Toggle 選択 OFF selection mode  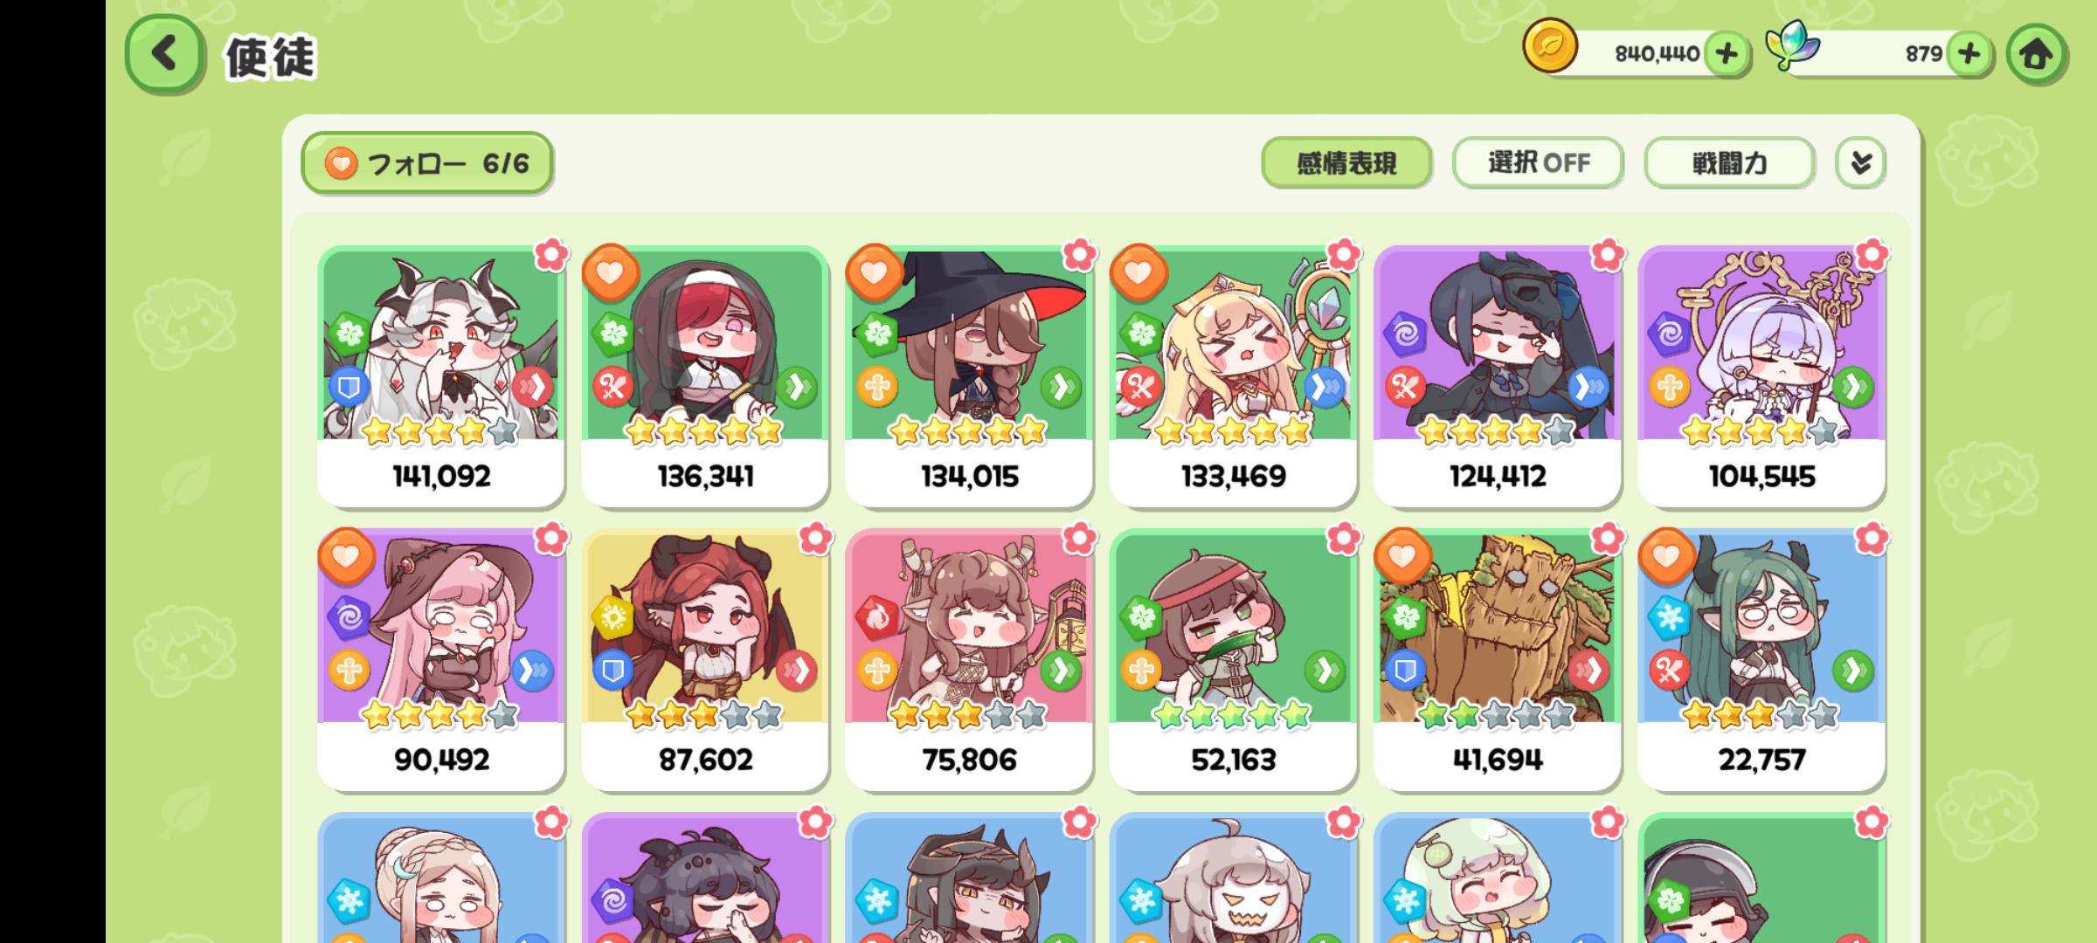[x=1538, y=162]
